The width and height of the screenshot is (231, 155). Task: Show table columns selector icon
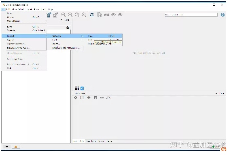(x=82, y=98)
